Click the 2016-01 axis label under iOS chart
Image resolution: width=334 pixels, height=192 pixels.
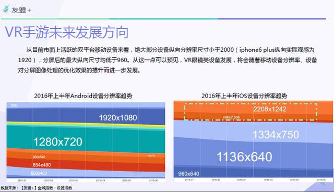189,180
